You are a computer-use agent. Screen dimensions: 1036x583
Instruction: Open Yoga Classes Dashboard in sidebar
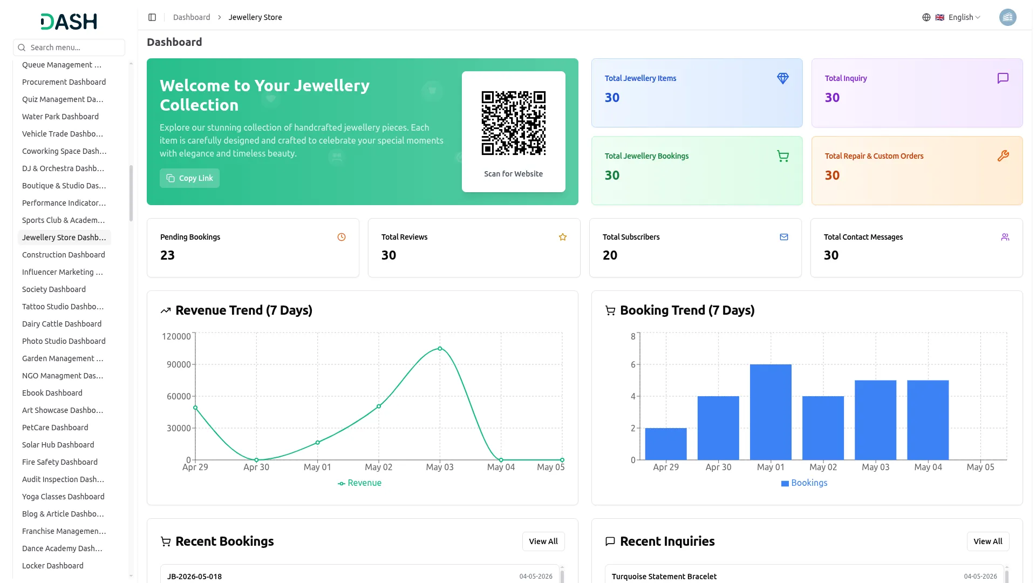click(x=64, y=497)
